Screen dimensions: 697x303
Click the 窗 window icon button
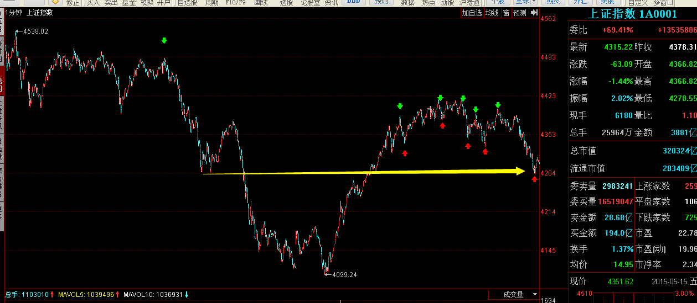pos(505,13)
